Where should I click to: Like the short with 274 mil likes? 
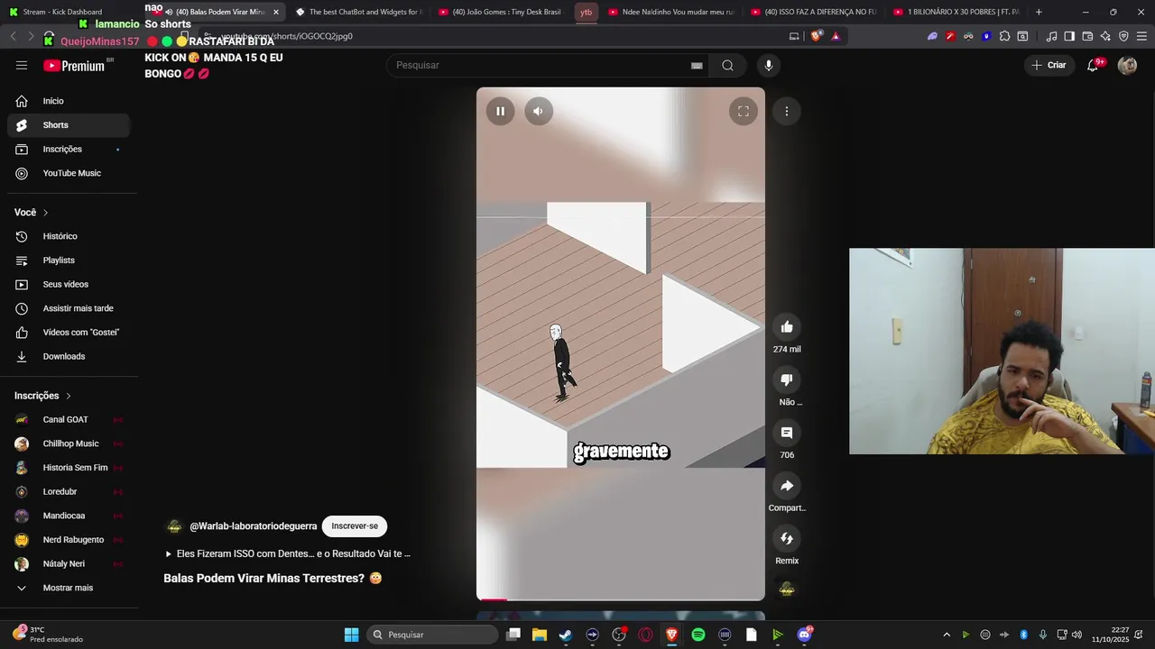pyautogui.click(x=787, y=327)
